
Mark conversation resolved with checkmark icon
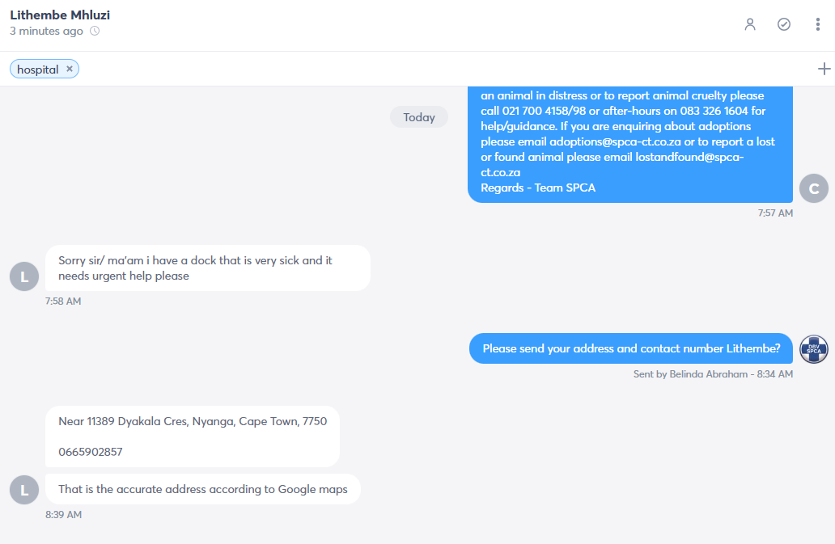(x=784, y=24)
